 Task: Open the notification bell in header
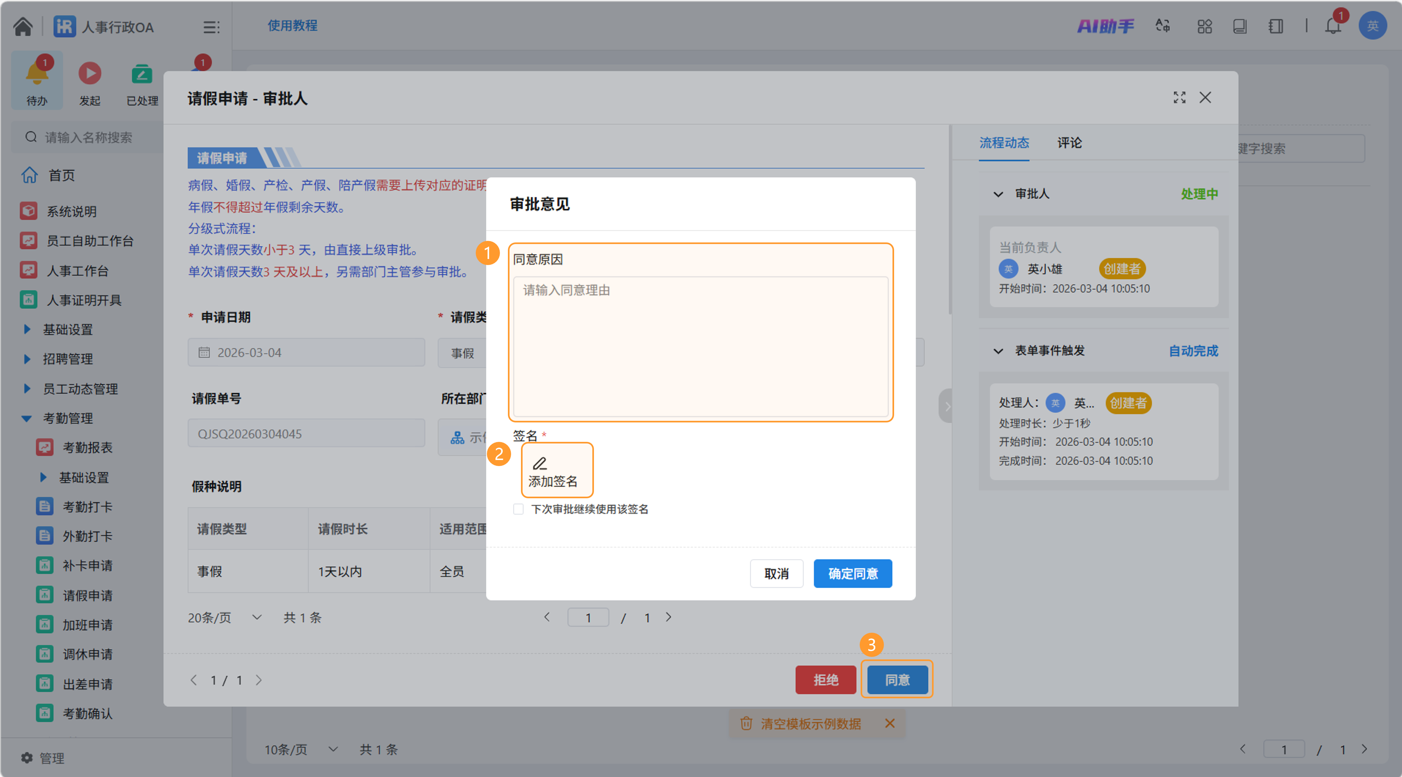coord(1332,26)
